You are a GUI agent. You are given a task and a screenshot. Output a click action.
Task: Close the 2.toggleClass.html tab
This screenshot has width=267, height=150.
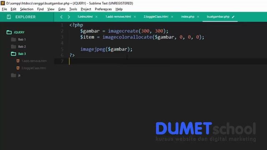tap(172, 17)
